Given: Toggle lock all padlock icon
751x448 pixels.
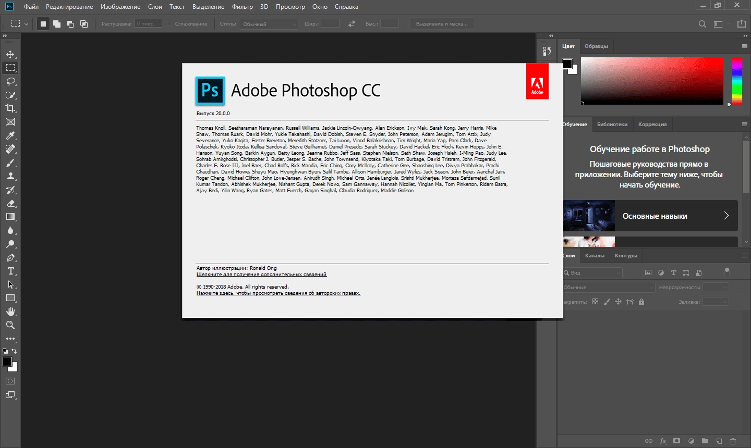Looking at the screenshot, I should [641, 302].
